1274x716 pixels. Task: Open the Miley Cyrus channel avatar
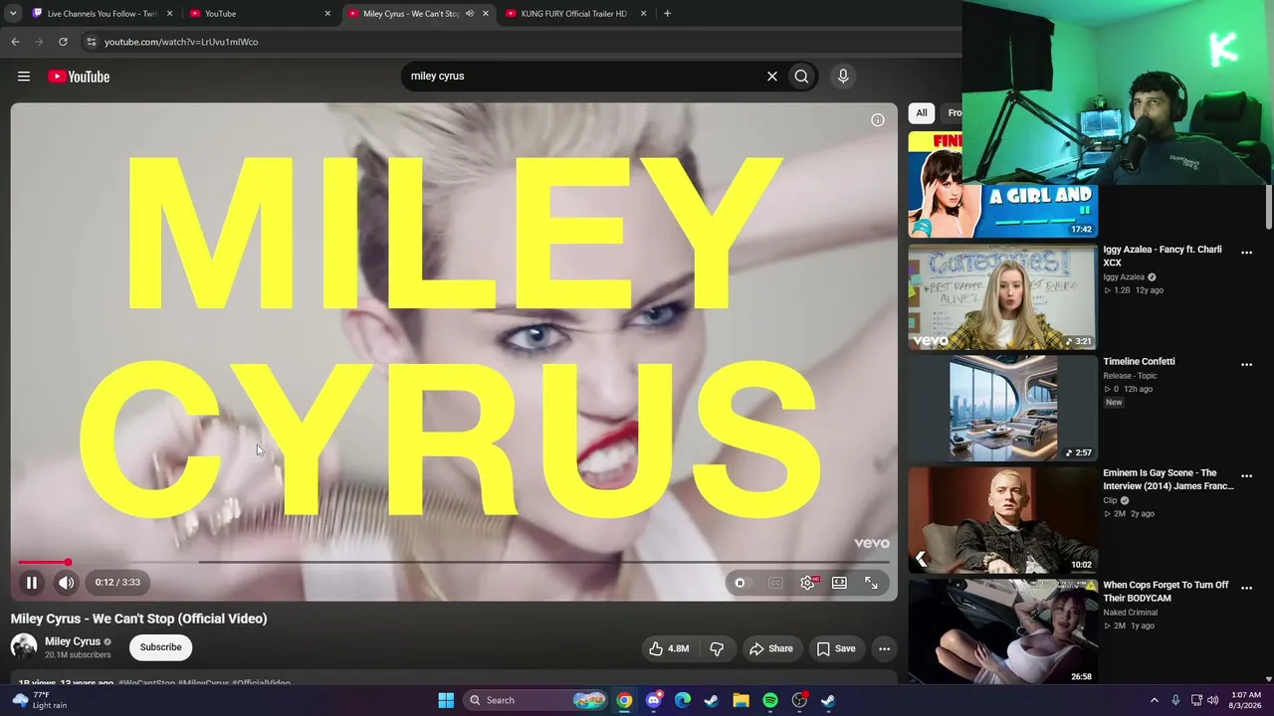[24, 647]
